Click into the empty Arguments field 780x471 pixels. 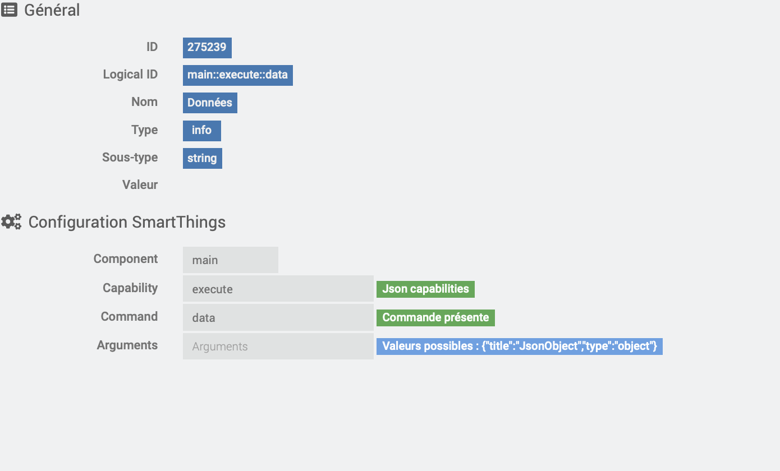[x=278, y=347]
